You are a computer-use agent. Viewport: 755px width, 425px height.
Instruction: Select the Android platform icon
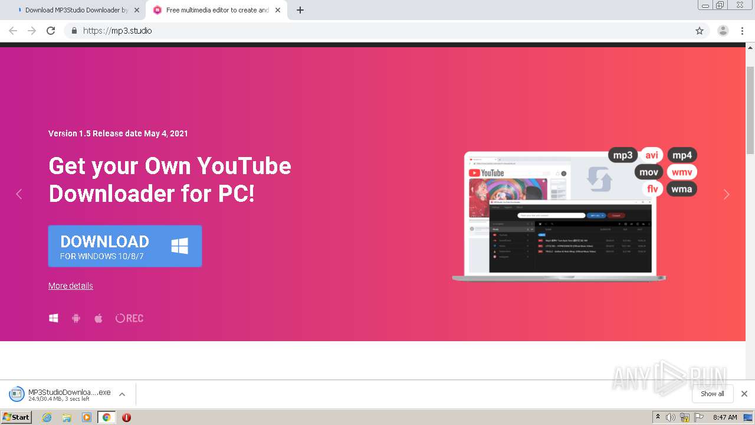tap(76, 318)
